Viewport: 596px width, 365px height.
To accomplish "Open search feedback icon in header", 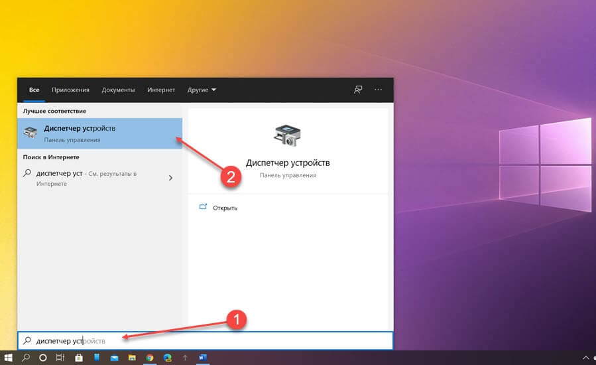I will click(x=358, y=90).
